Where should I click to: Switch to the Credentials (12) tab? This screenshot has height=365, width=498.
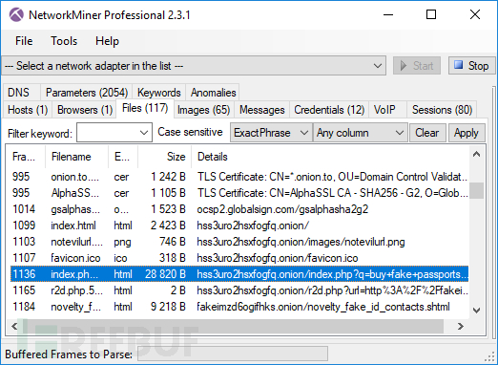(329, 110)
